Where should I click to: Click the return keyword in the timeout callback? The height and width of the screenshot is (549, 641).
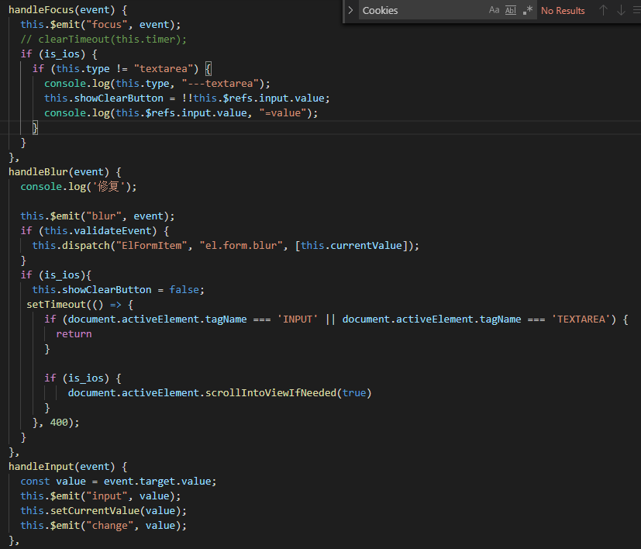click(74, 333)
